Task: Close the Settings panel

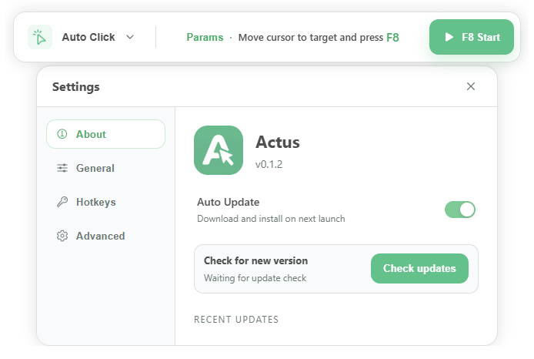Action: 471,86
